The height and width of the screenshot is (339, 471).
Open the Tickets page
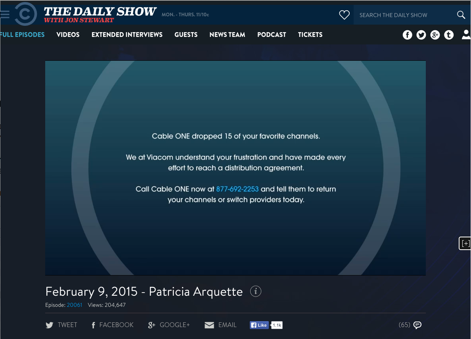(x=310, y=35)
